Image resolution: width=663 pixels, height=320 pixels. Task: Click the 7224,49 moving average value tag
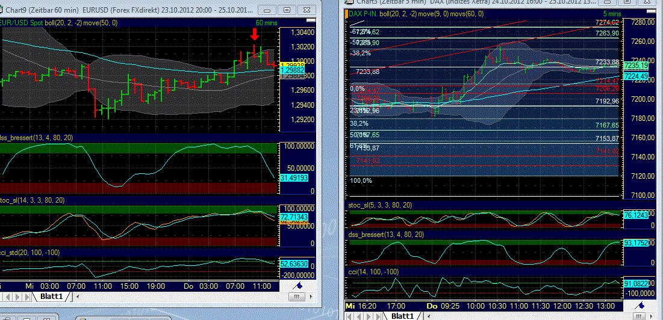[x=636, y=76]
